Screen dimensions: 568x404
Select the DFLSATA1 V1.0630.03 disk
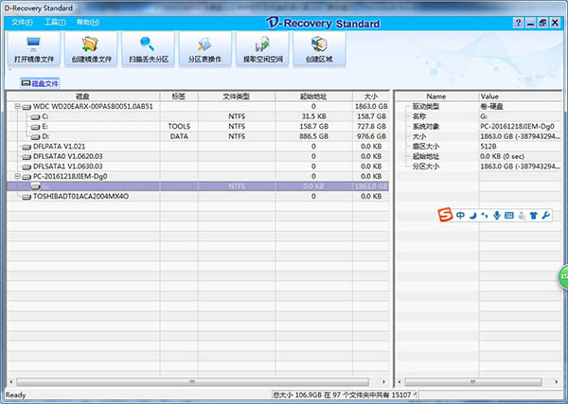click(x=68, y=167)
